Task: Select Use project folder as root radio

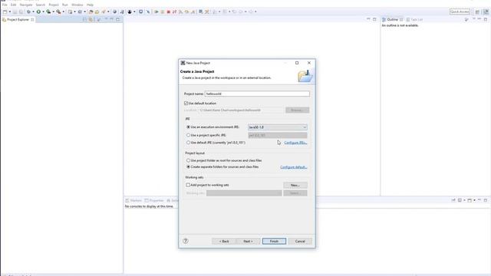Action: pyautogui.click(x=188, y=160)
